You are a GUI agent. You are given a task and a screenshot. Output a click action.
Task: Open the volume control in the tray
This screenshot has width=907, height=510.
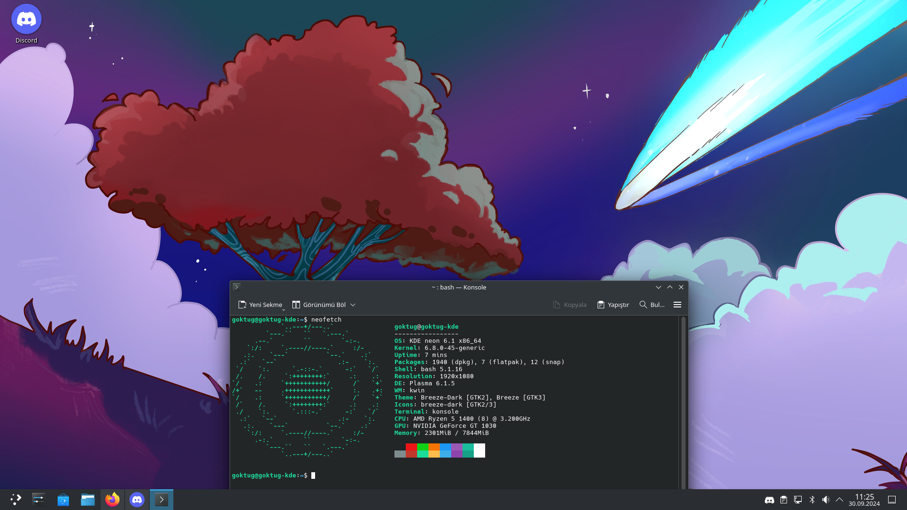point(826,500)
